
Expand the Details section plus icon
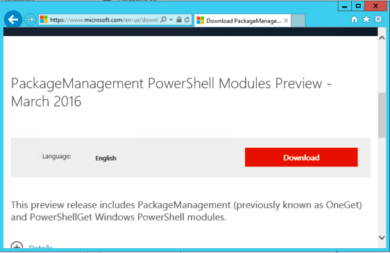[17, 245]
